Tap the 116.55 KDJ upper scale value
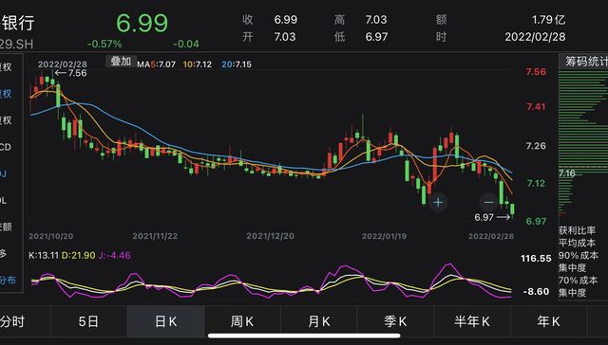 (x=536, y=259)
